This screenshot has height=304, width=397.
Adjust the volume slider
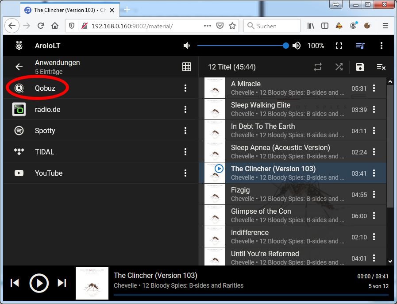[243, 46]
